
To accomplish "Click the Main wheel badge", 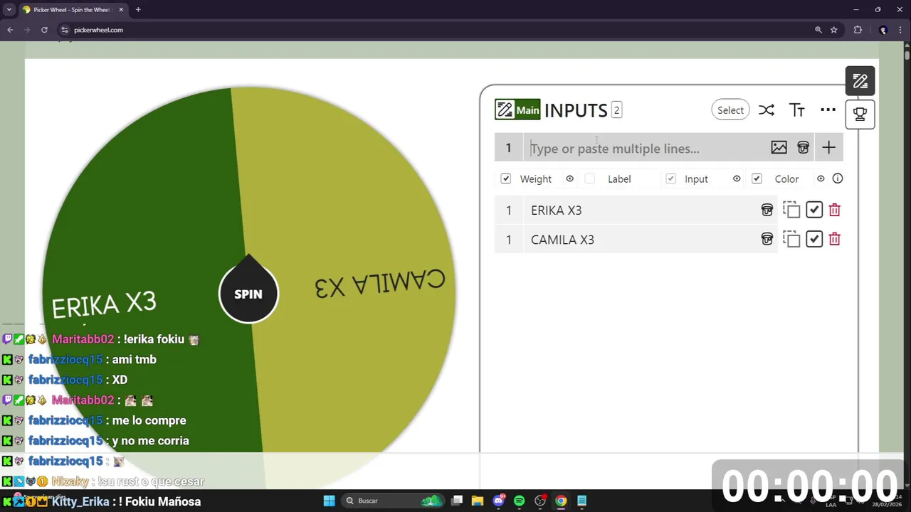I will [x=518, y=110].
